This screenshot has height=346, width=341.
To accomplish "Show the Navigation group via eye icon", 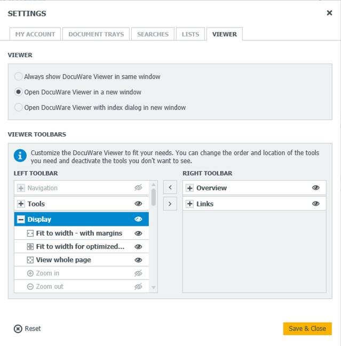I will coord(138,188).
